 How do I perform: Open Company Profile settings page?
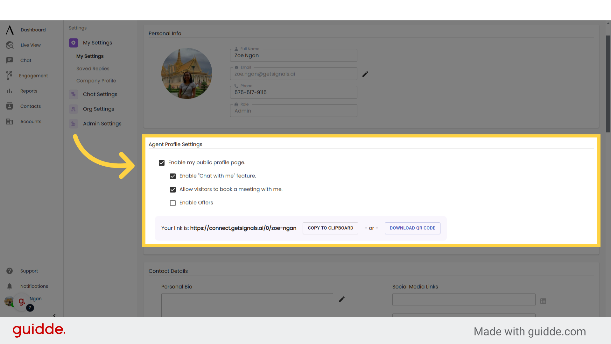(96, 81)
